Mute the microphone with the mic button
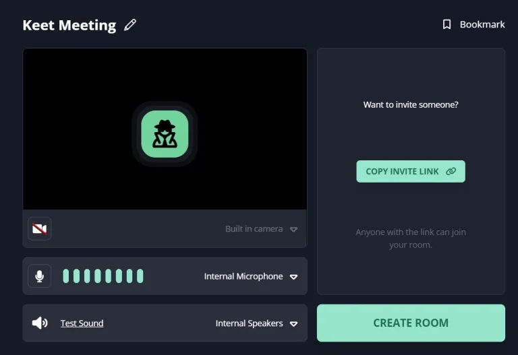The image size is (518, 355). click(40, 276)
